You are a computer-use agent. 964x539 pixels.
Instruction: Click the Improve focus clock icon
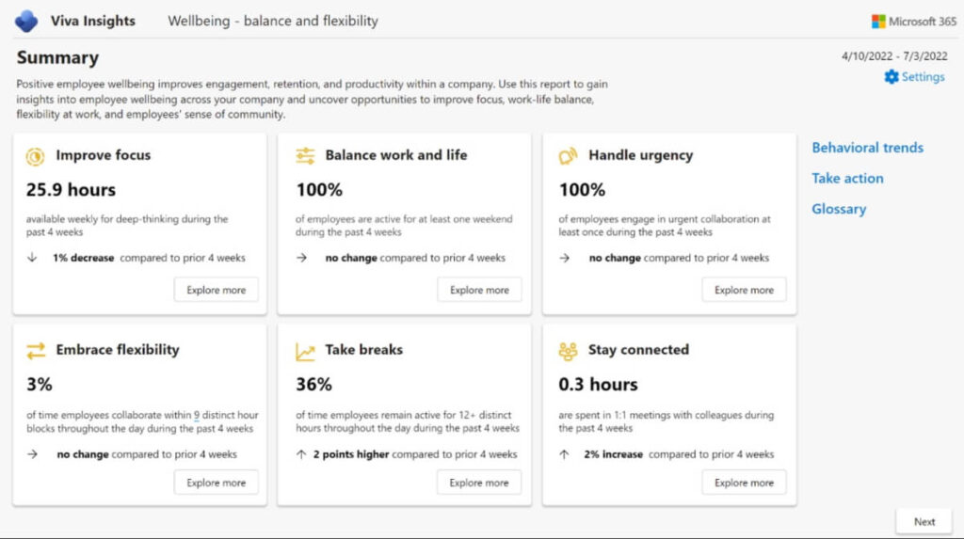pos(35,156)
